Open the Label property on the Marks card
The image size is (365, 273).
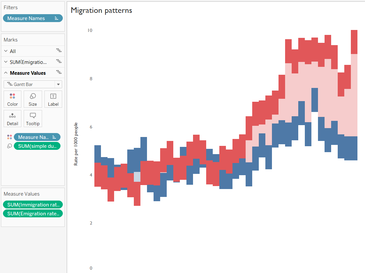point(53,99)
